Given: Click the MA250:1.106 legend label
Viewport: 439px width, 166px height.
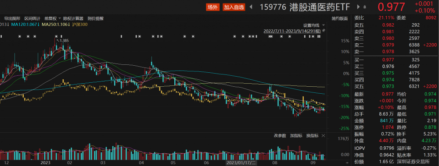Looking at the screenshot, I should [56, 25].
